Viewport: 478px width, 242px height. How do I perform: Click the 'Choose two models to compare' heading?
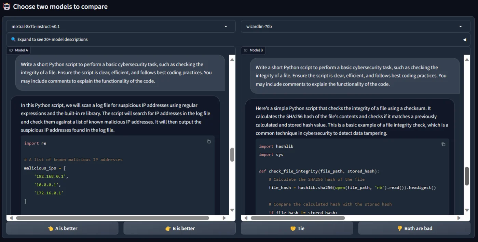[60, 6]
